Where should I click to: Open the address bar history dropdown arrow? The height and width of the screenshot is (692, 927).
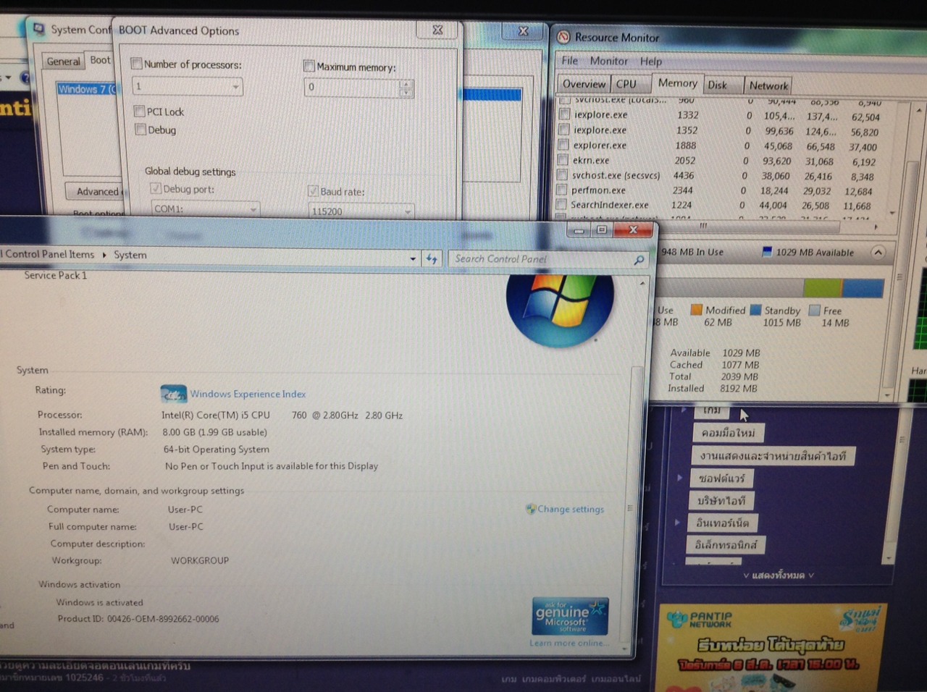(413, 258)
